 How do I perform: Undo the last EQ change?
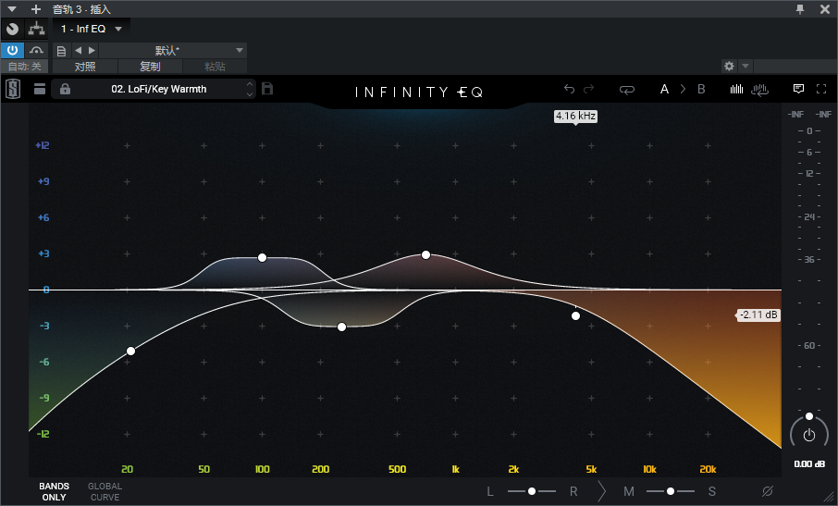coord(569,89)
